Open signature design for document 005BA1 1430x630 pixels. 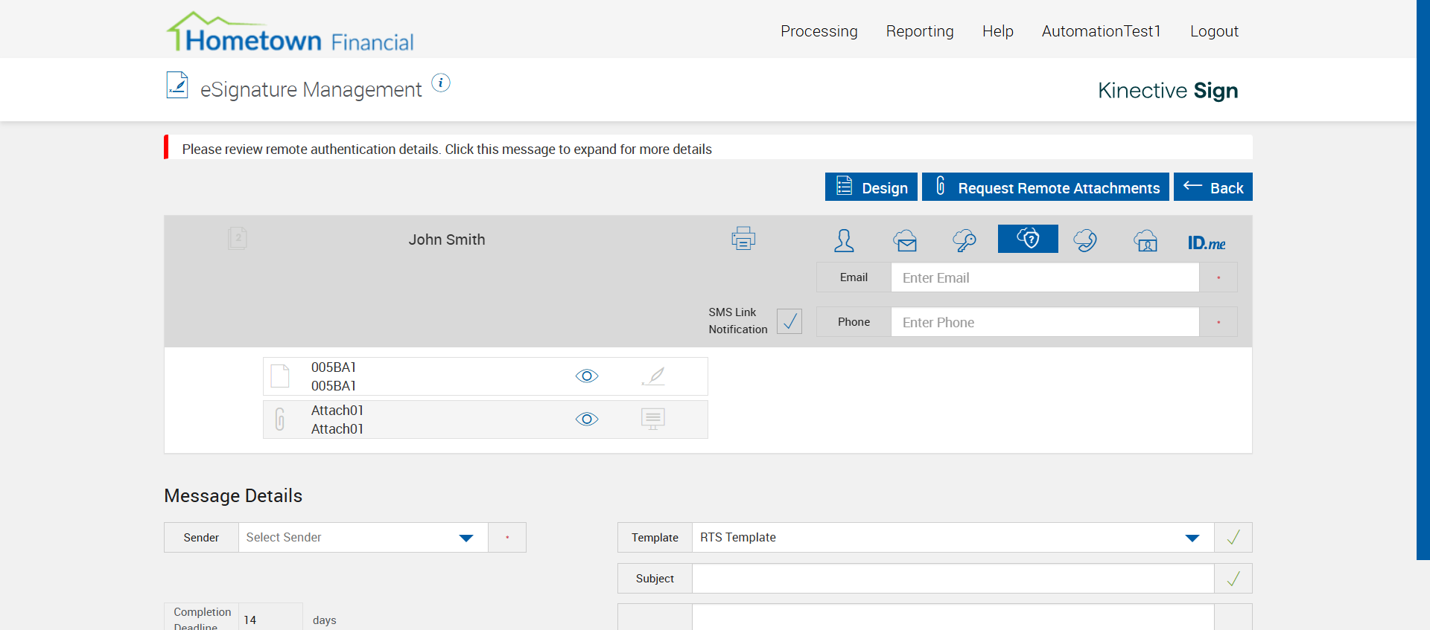653,376
